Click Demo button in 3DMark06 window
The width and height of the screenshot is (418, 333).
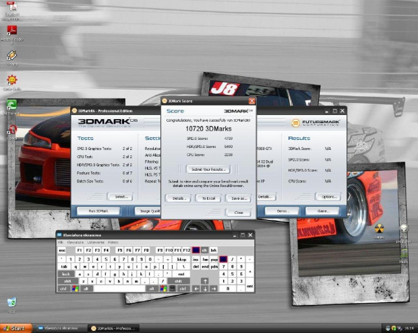pyautogui.click(x=282, y=211)
